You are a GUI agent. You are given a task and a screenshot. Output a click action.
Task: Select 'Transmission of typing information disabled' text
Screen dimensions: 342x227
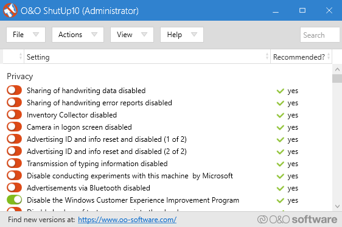click(97, 164)
